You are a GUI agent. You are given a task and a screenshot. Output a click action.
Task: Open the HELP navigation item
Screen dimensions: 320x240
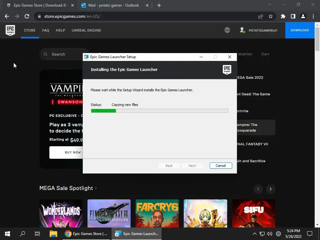pyautogui.click(x=60, y=30)
